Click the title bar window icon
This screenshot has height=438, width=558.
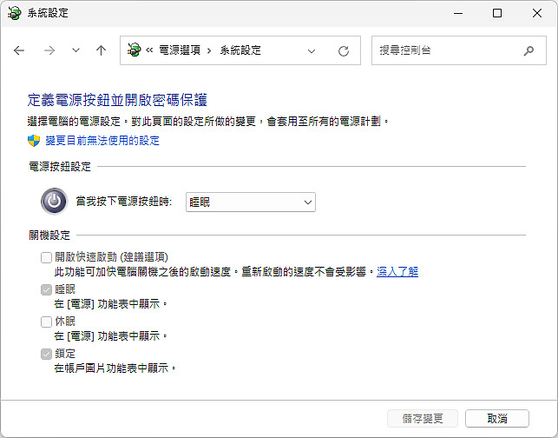[x=14, y=13]
